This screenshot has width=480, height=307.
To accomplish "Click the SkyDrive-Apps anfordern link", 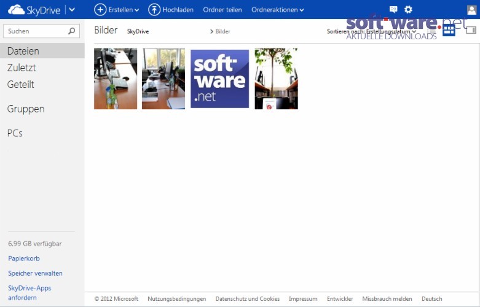I will point(30,293).
